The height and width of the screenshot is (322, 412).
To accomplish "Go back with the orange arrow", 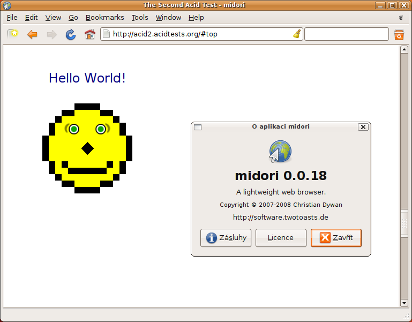I will (x=32, y=34).
